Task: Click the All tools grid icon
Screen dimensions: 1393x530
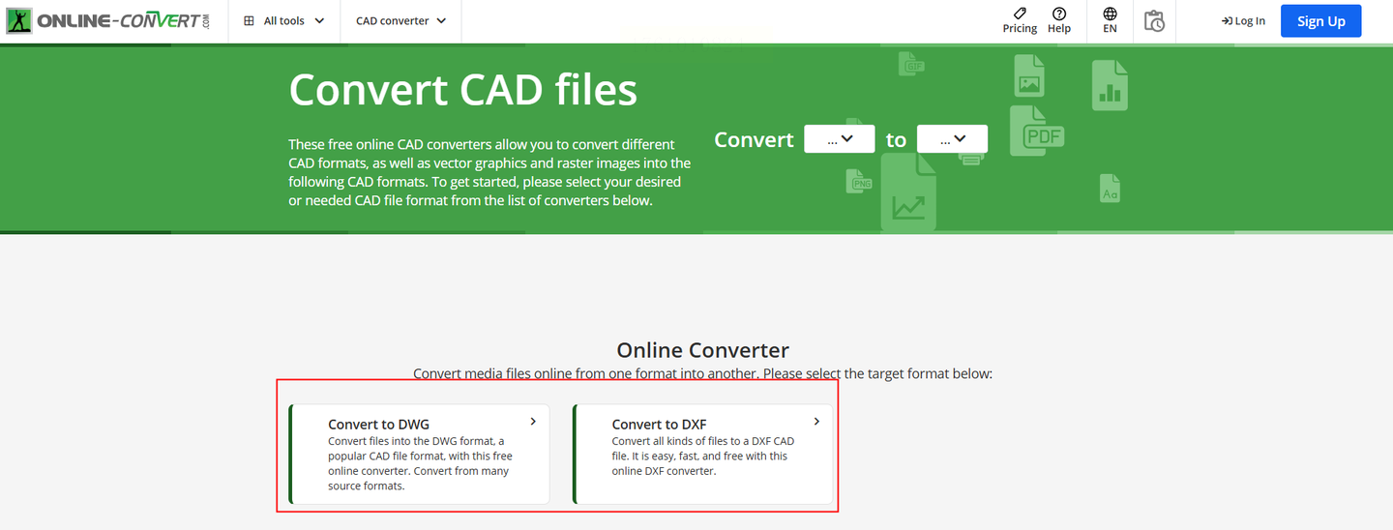Action: pyautogui.click(x=249, y=20)
